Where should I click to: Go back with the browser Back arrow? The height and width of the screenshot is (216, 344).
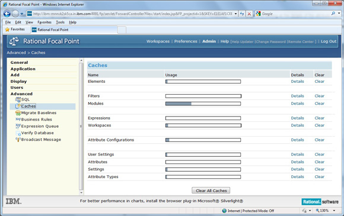[7, 14]
